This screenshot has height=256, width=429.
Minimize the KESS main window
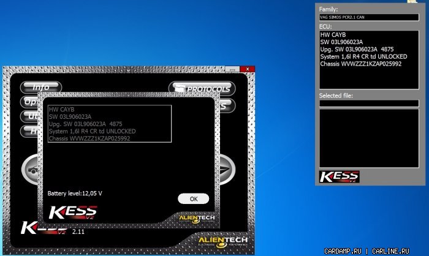click(232, 69)
